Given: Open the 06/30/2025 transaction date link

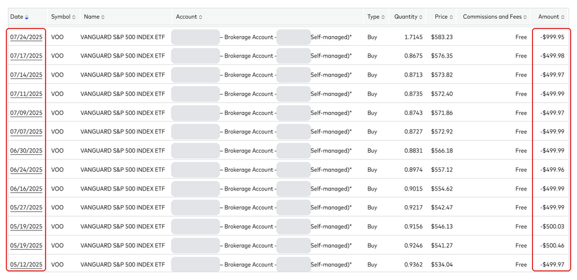Looking at the screenshot, I should pyautogui.click(x=26, y=151).
